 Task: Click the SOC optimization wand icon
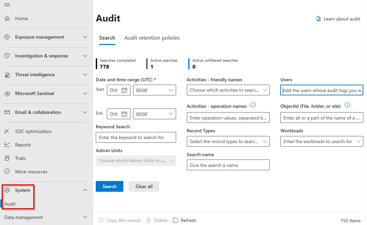click(x=7, y=131)
